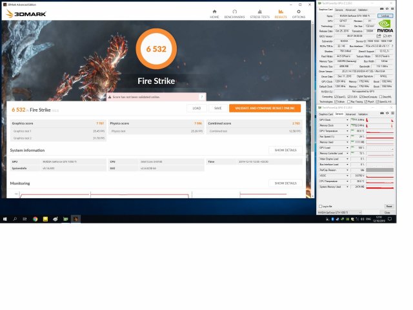Screen dimensions: 413x310
Task: Go to the Benchmarks section icon
Action: click(x=234, y=13)
